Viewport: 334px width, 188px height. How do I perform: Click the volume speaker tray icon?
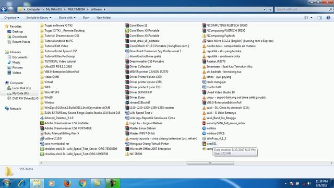pyautogui.click(x=309, y=183)
